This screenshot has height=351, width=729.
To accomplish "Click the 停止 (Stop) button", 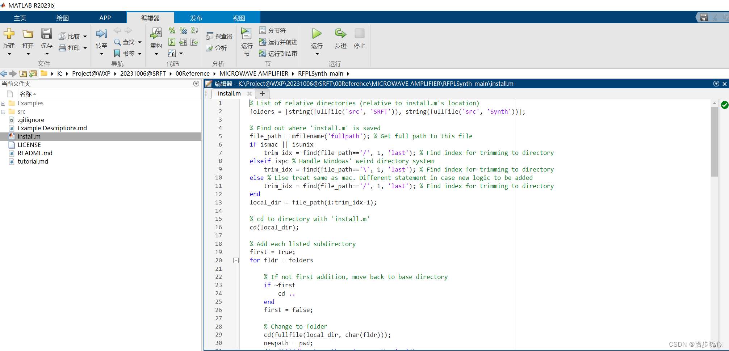I will 360,34.
